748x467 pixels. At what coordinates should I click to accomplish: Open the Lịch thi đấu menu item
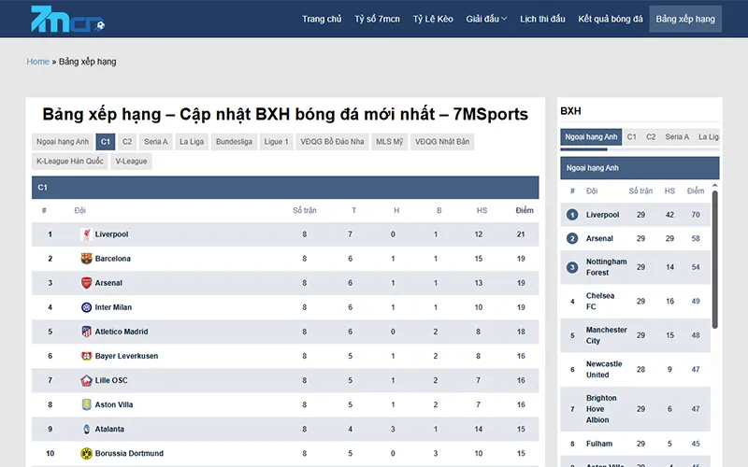[542, 19]
